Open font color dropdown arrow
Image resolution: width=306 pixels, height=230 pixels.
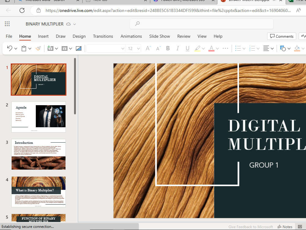tap(217, 48)
